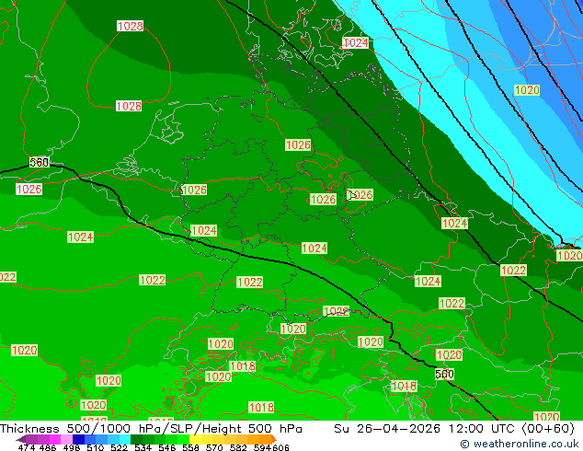Click the 560 height label near the Adriatic
583x451 pixels.
(444, 374)
